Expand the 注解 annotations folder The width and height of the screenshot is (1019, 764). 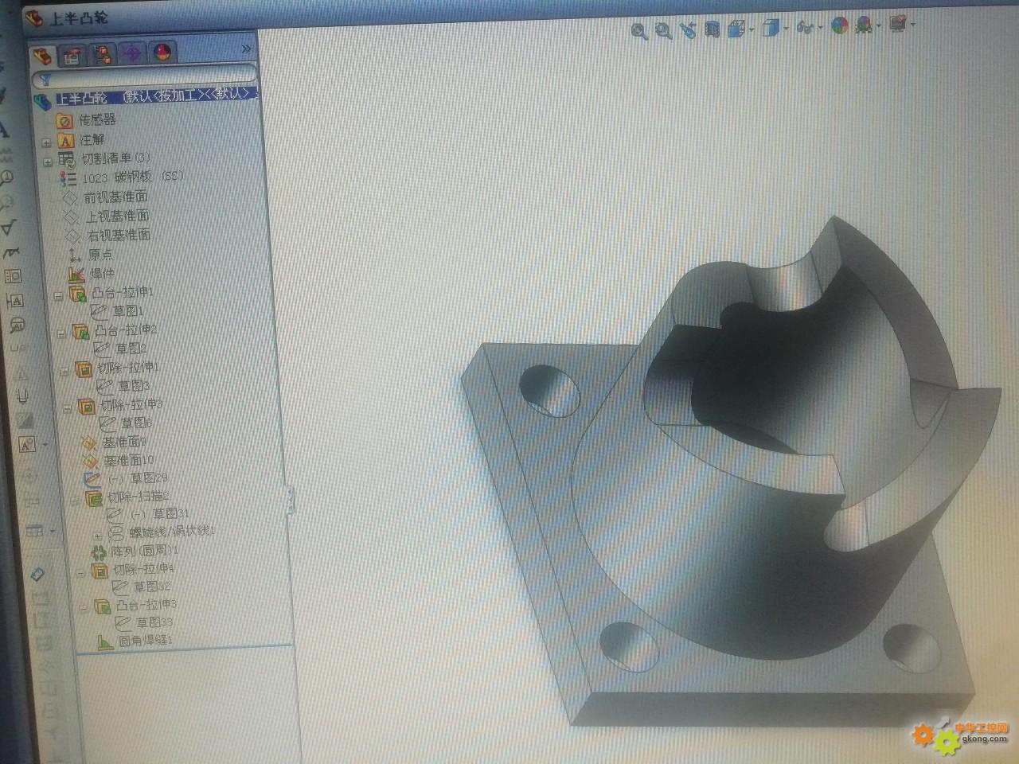tap(46, 142)
